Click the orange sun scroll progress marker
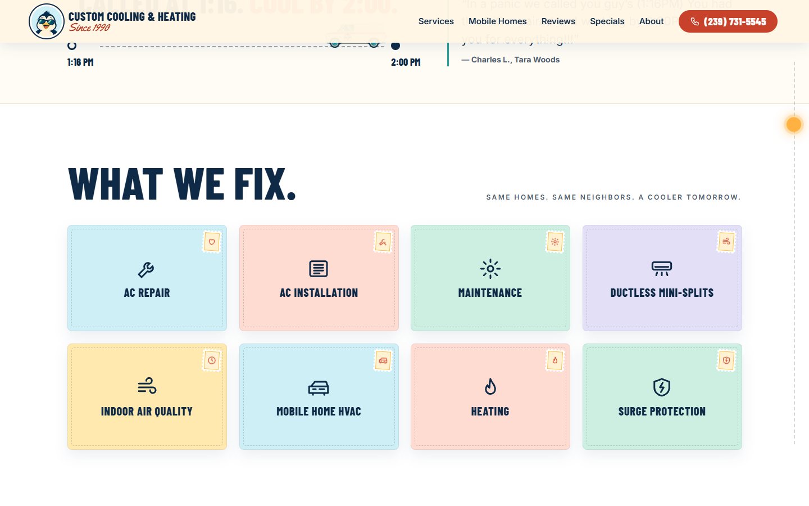The width and height of the screenshot is (809, 506). [x=794, y=124]
